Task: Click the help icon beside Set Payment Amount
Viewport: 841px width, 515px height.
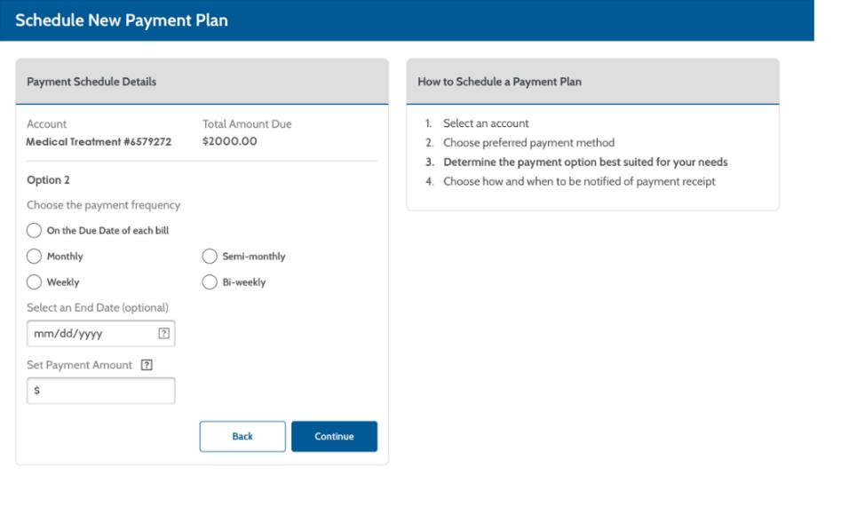Action: click(146, 365)
